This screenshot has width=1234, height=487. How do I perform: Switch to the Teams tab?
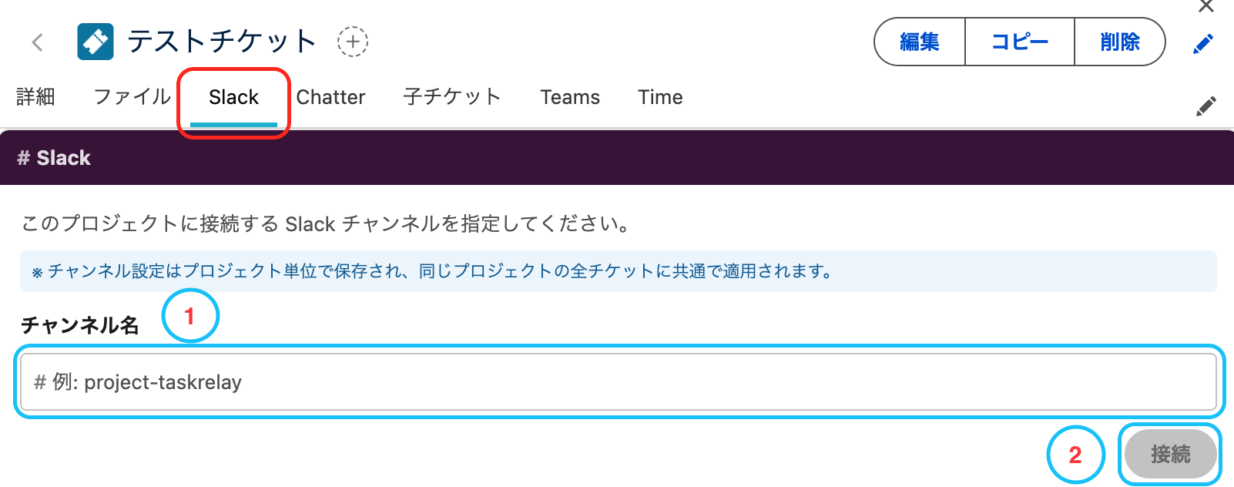pos(570,97)
